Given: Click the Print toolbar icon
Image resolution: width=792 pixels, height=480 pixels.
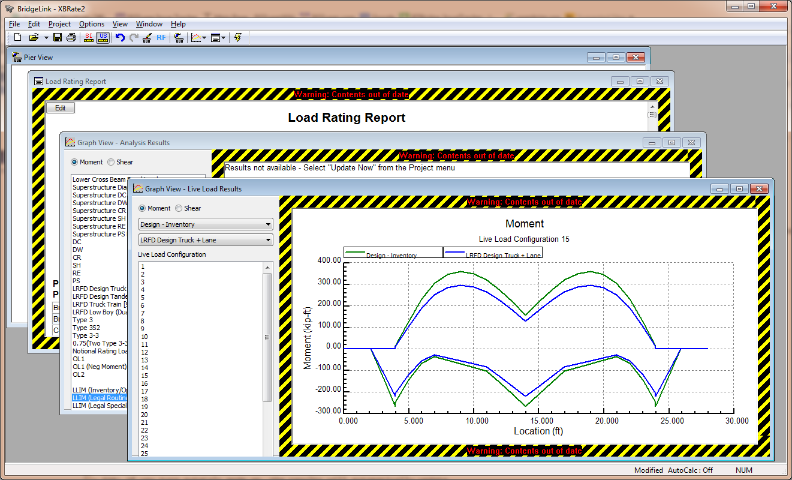Looking at the screenshot, I should click(x=71, y=38).
